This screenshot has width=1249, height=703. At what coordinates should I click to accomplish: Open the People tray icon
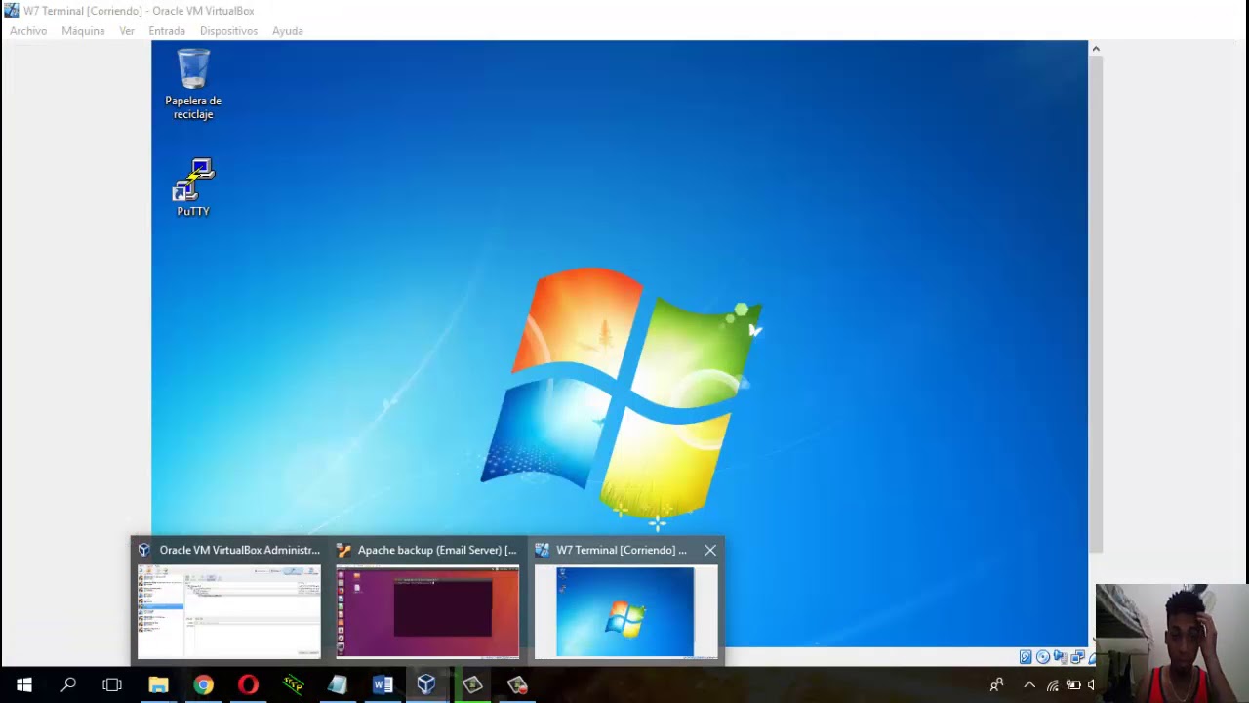(x=996, y=685)
